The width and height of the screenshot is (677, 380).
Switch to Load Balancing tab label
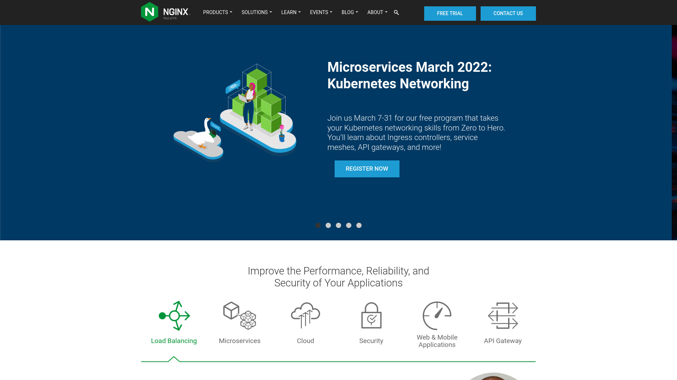coord(174,341)
